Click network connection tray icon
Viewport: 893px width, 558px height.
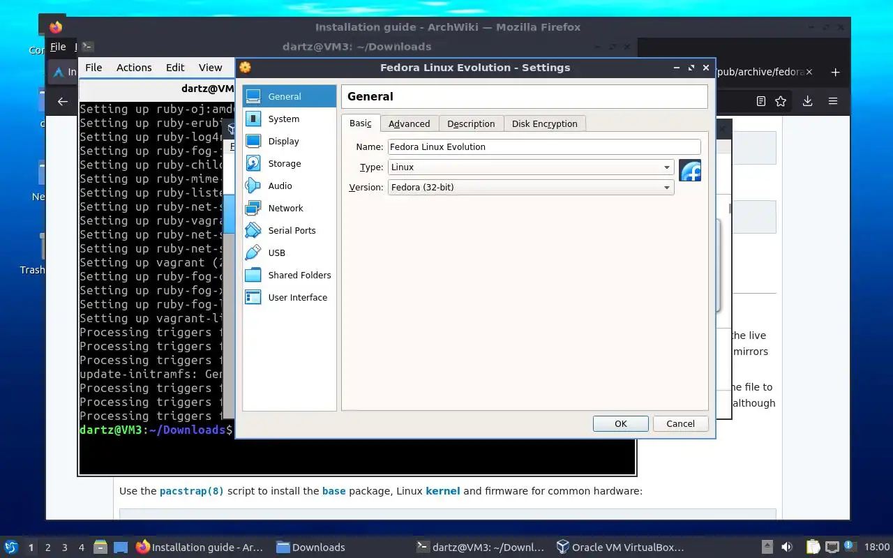point(832,547)
